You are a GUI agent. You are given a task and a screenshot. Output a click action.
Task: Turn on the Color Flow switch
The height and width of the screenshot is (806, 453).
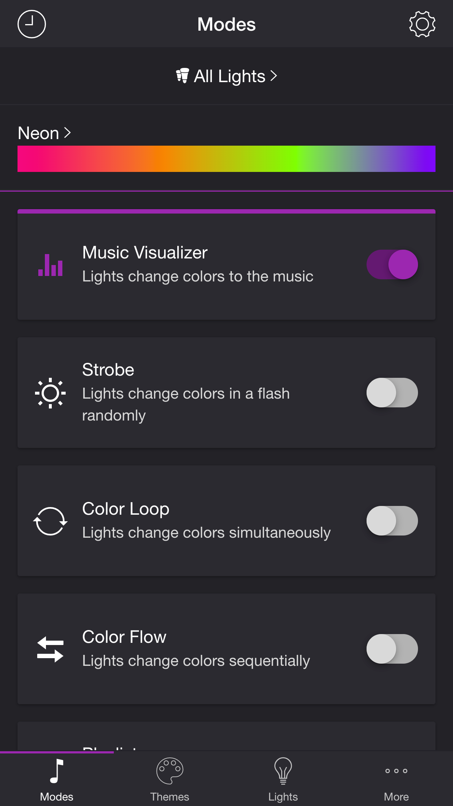pos(392,649)
